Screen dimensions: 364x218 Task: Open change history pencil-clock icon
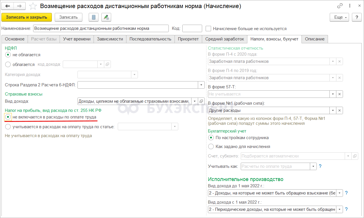point(106,17)
